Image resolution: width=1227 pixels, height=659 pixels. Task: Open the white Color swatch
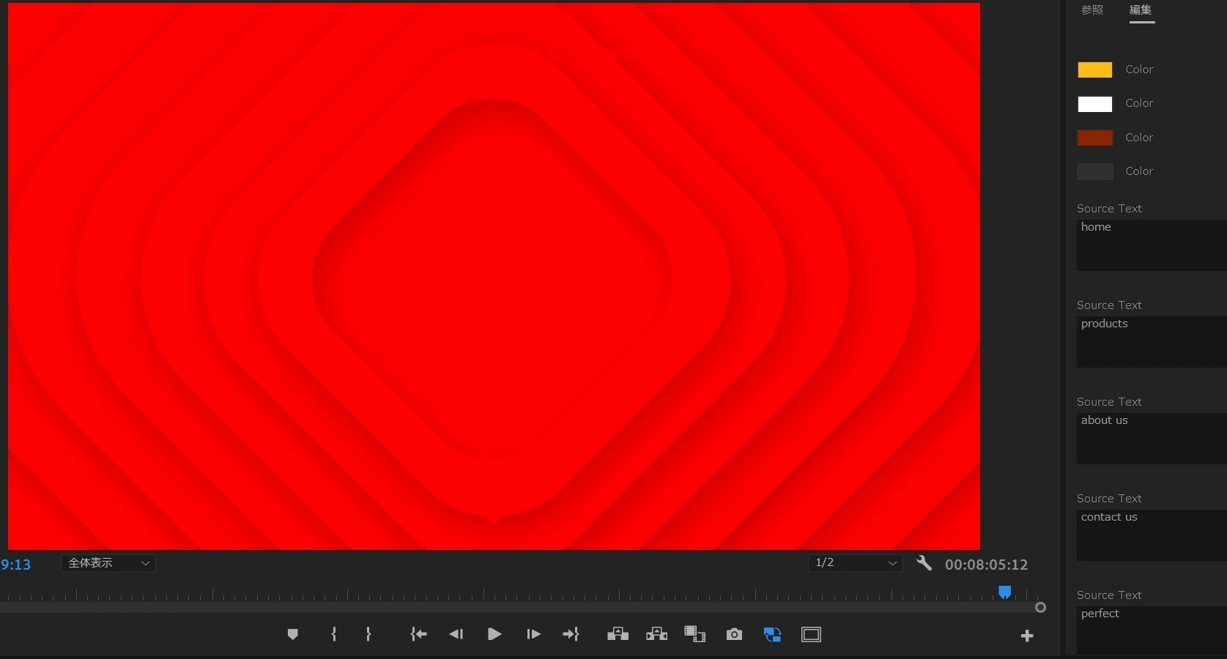pyautogui.click(x=1095, y=104)
